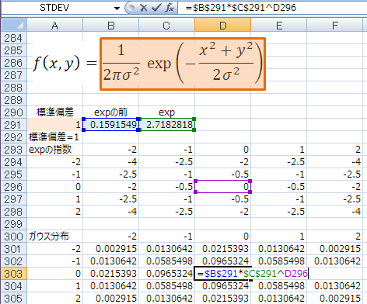The width and height of the screenshot is (367, 304).
Task: Select row 300 header
Action: 14,237
